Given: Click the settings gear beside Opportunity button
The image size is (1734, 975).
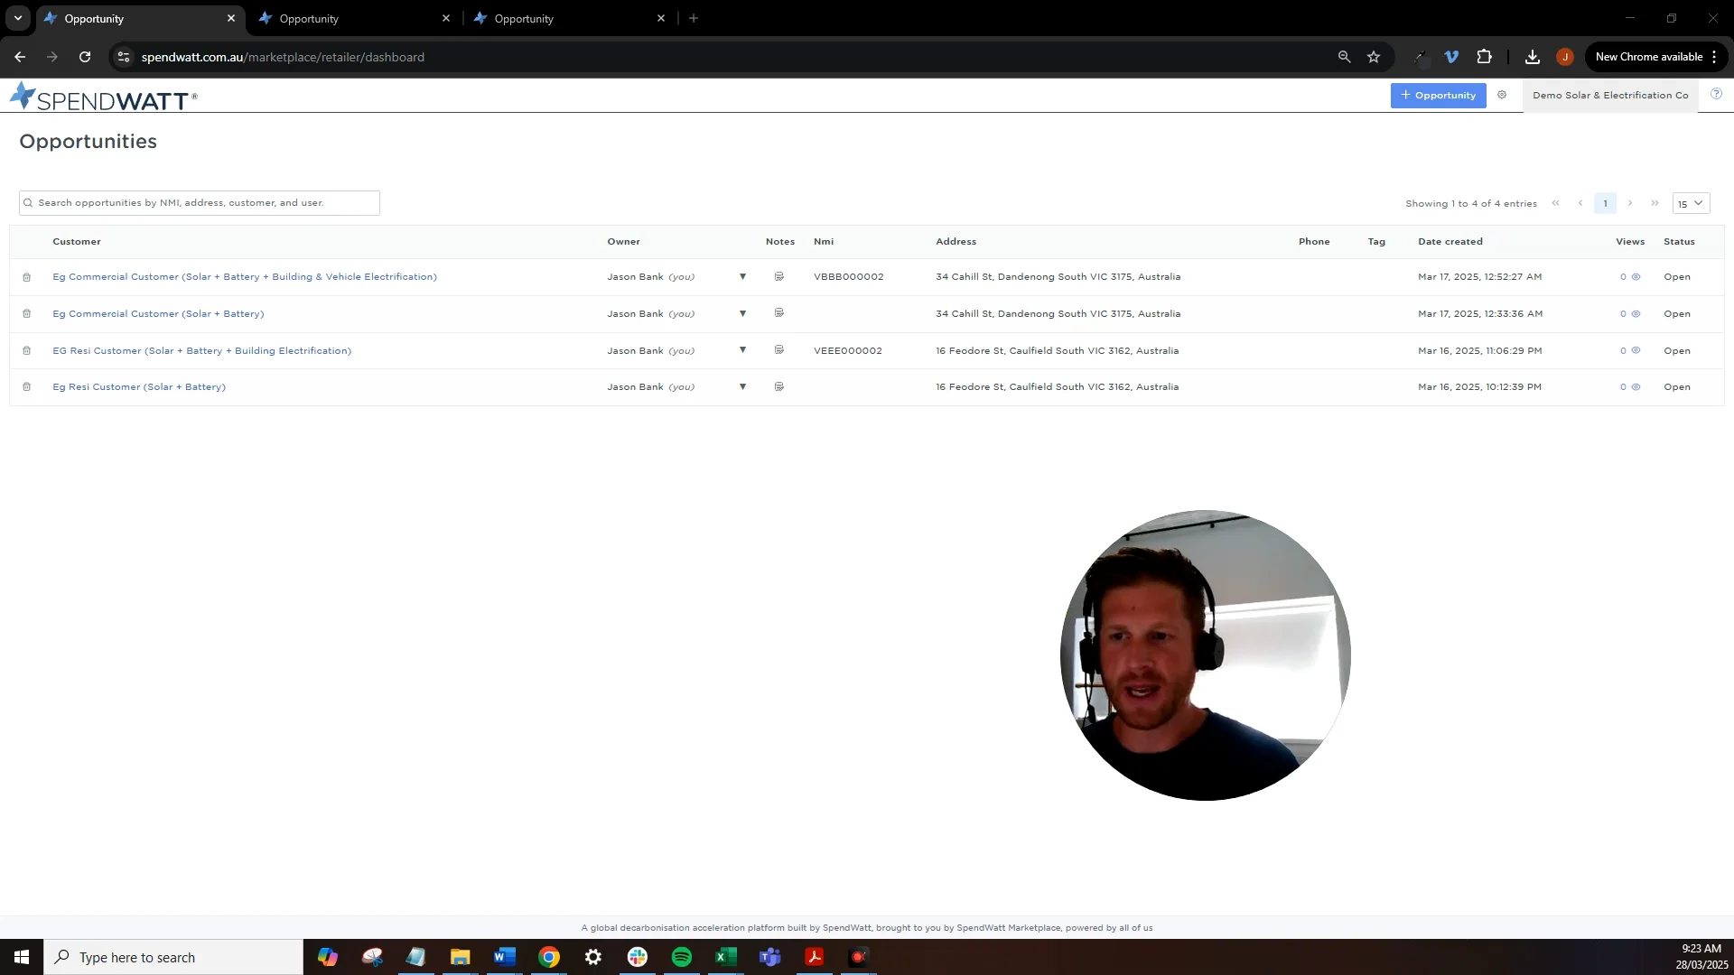Looking at the screenshot, I should (1502, 95).
